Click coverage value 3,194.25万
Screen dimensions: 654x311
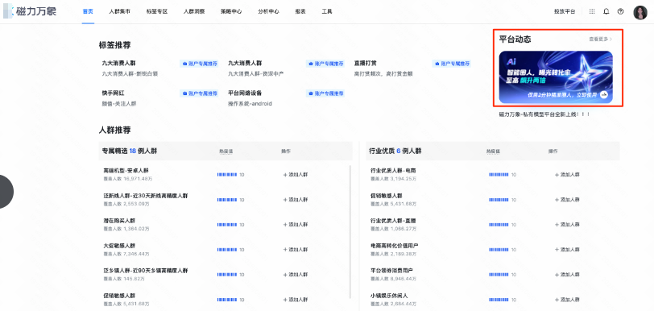[x=404, y=179]
